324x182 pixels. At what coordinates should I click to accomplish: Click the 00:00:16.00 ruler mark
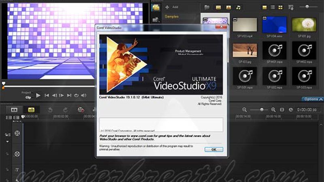[x=273, y=116]
